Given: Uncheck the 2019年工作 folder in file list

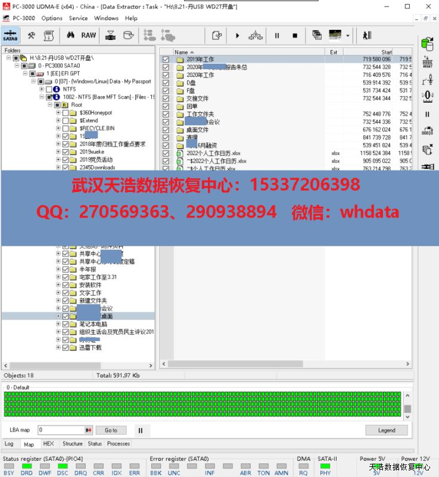Looking at the screenshot, I should [166, 60].
